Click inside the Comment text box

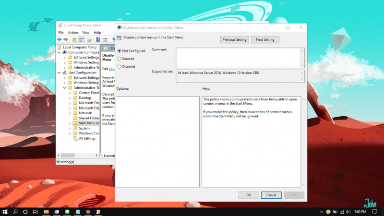[x=238, y=58]
